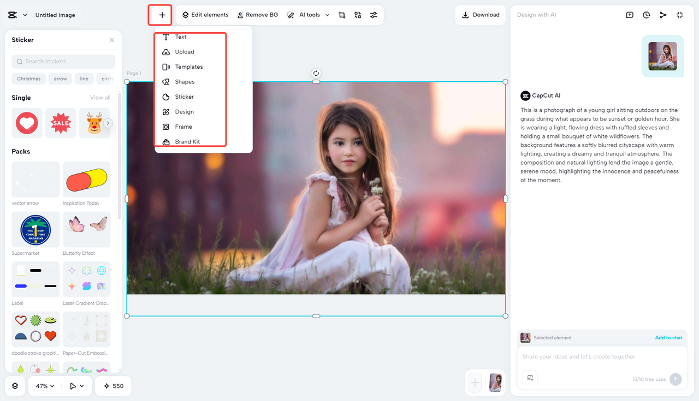Click the Replace image icon in toolbar
This screenshot has width=699, height=401.
click(x=358, y=15)
